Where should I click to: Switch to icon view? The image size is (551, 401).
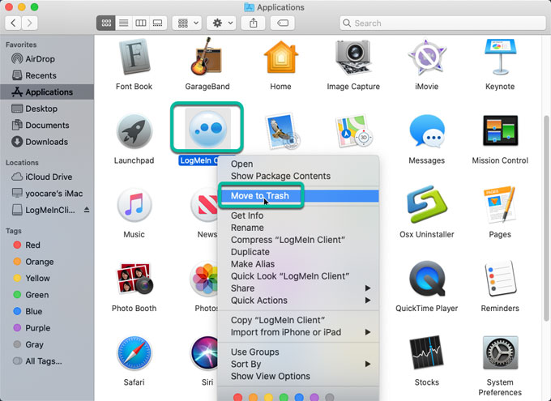pyautogui.click(x=106, y=23)
